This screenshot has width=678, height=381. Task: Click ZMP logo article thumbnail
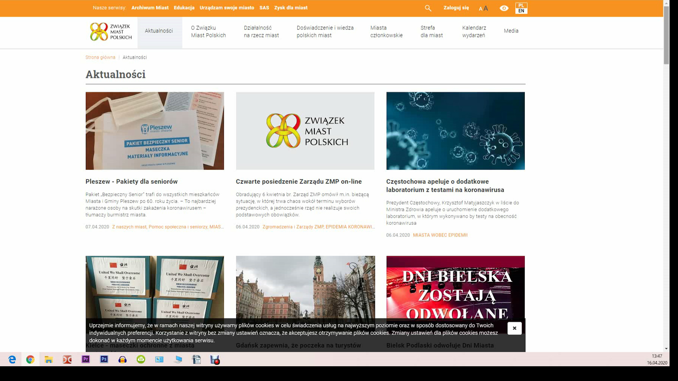pos(305,131)
